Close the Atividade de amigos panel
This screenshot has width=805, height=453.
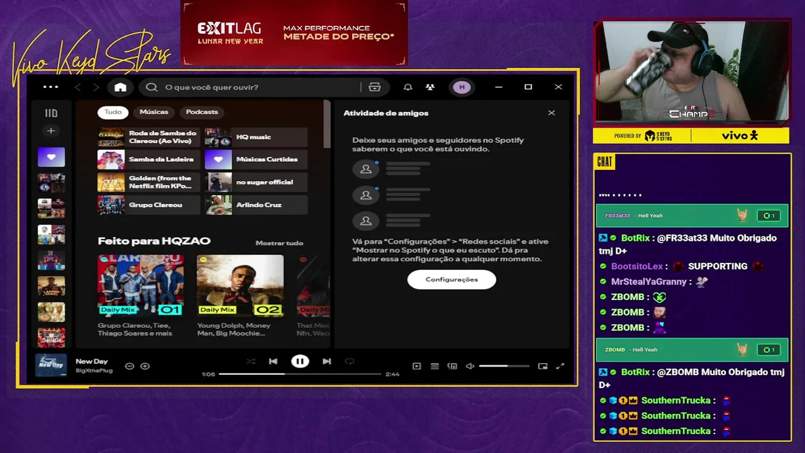tap(552, 113)
